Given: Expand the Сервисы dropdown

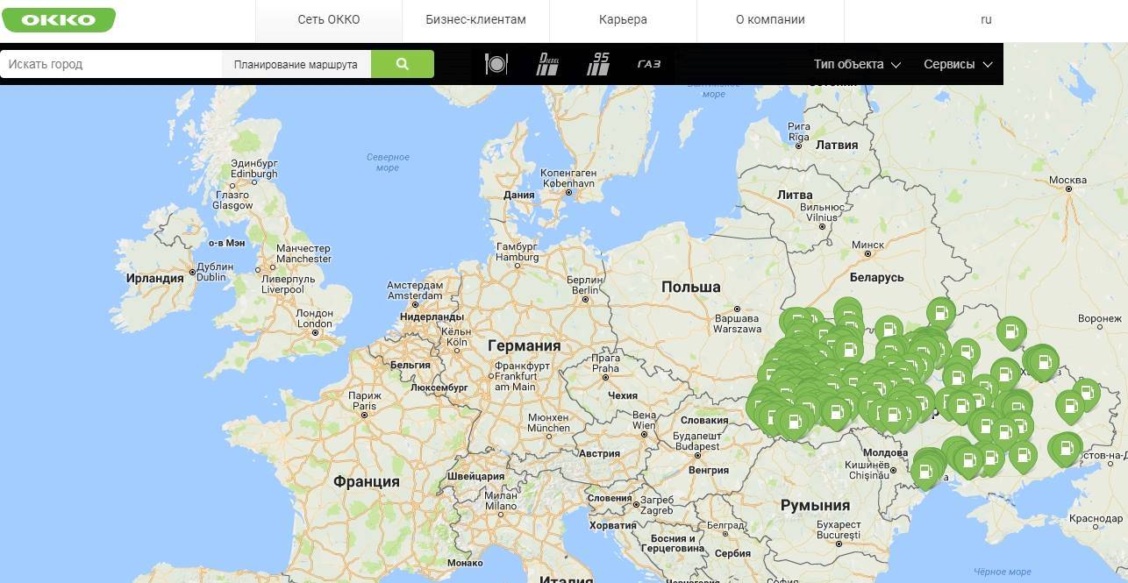Looking at the screenshot, I should click(957, 64).
